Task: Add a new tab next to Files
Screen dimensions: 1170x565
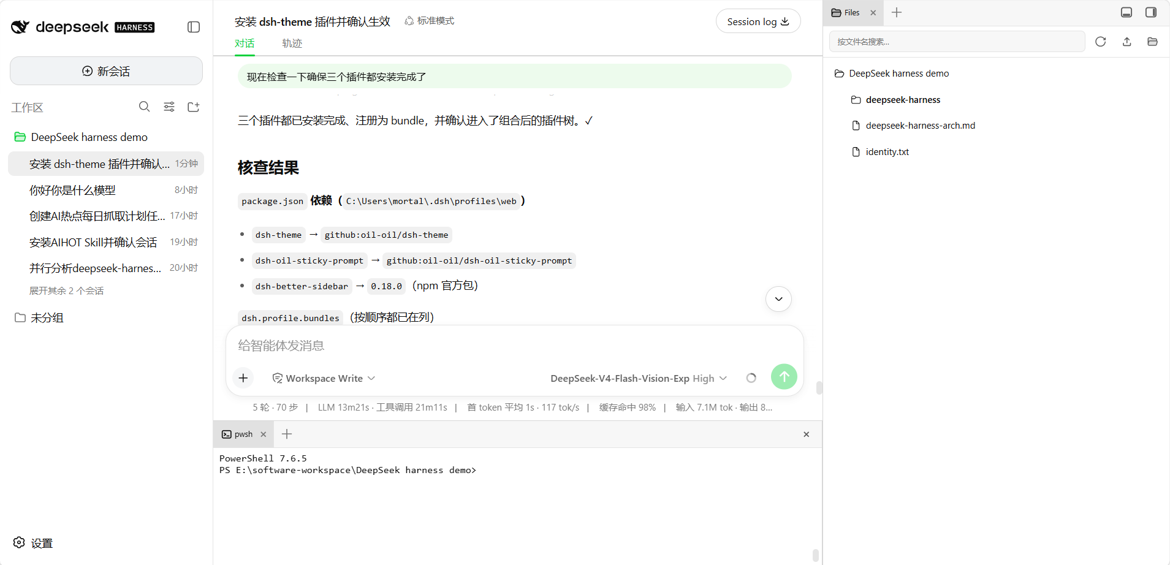Action: coord(897,12)
